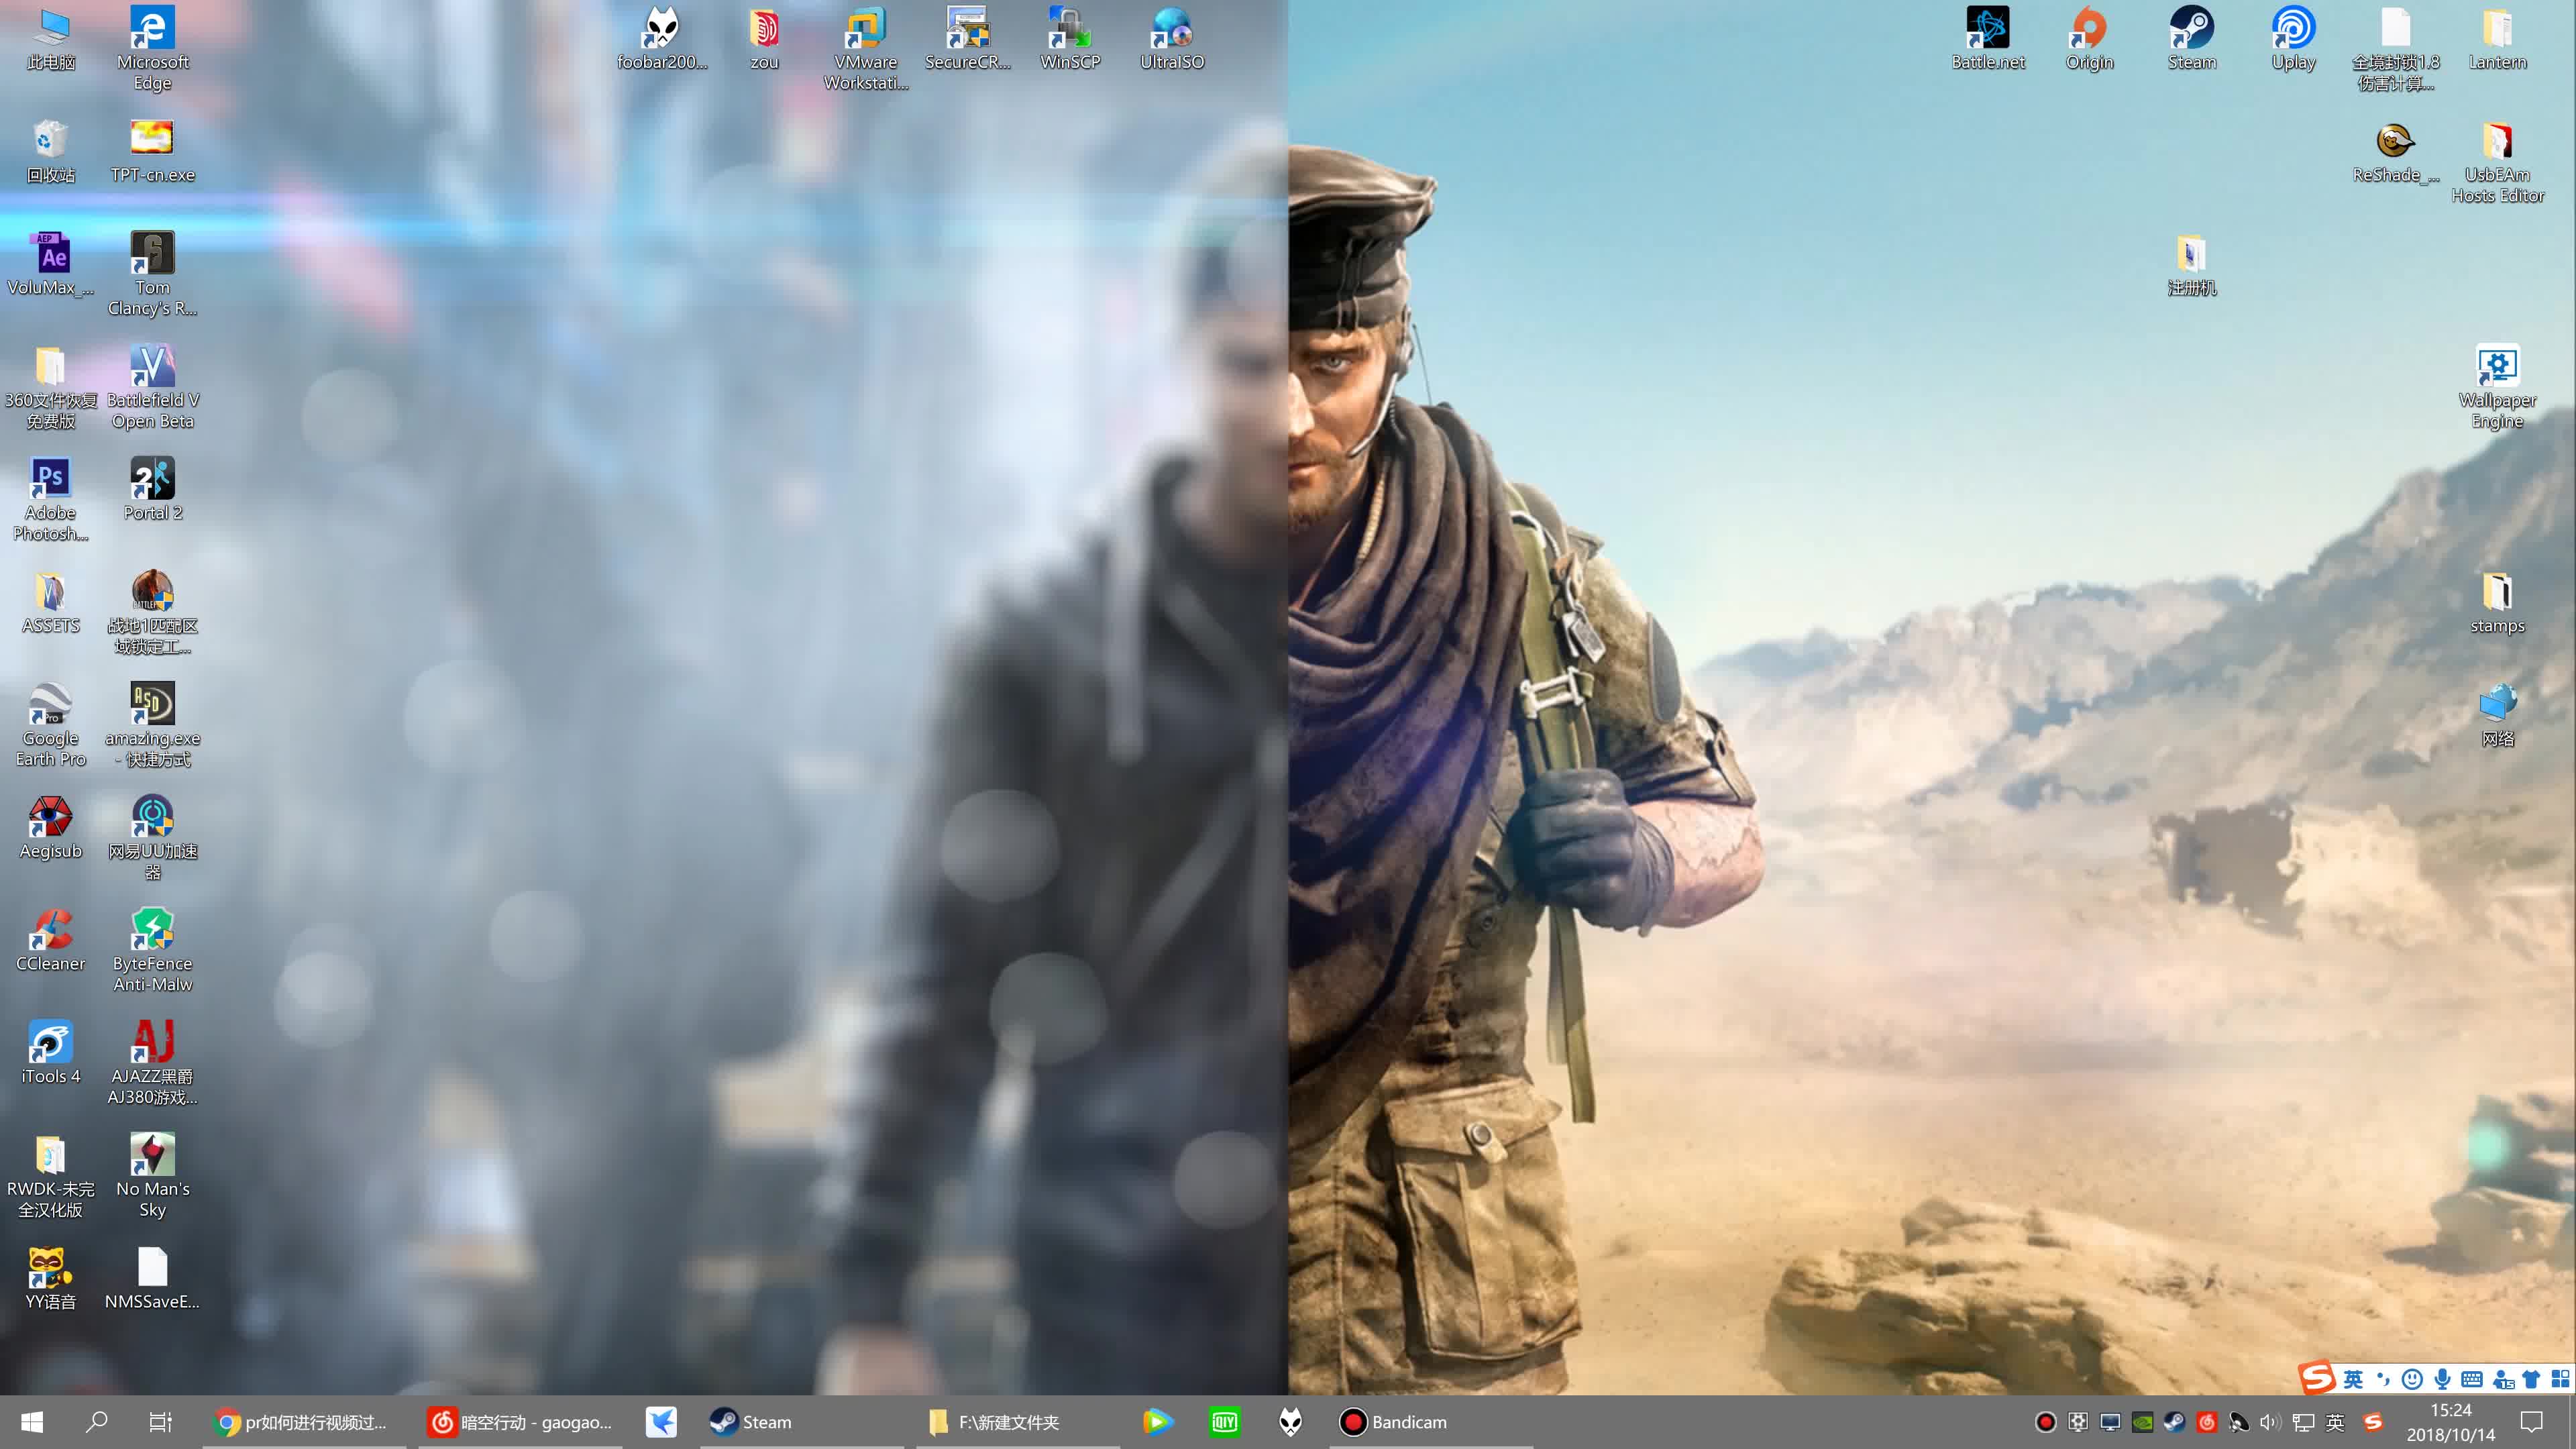2576x1449 pixels.
Task: Select the TPT-cn.exe desktop icon
Action: point(152,151)
